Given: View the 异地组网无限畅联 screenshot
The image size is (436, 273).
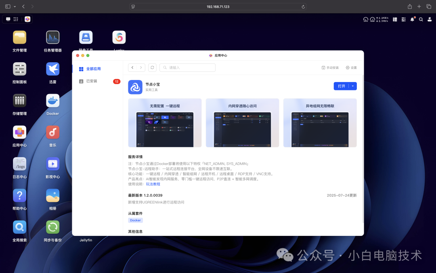Looking at the screenshot, I should coord(320,123).
